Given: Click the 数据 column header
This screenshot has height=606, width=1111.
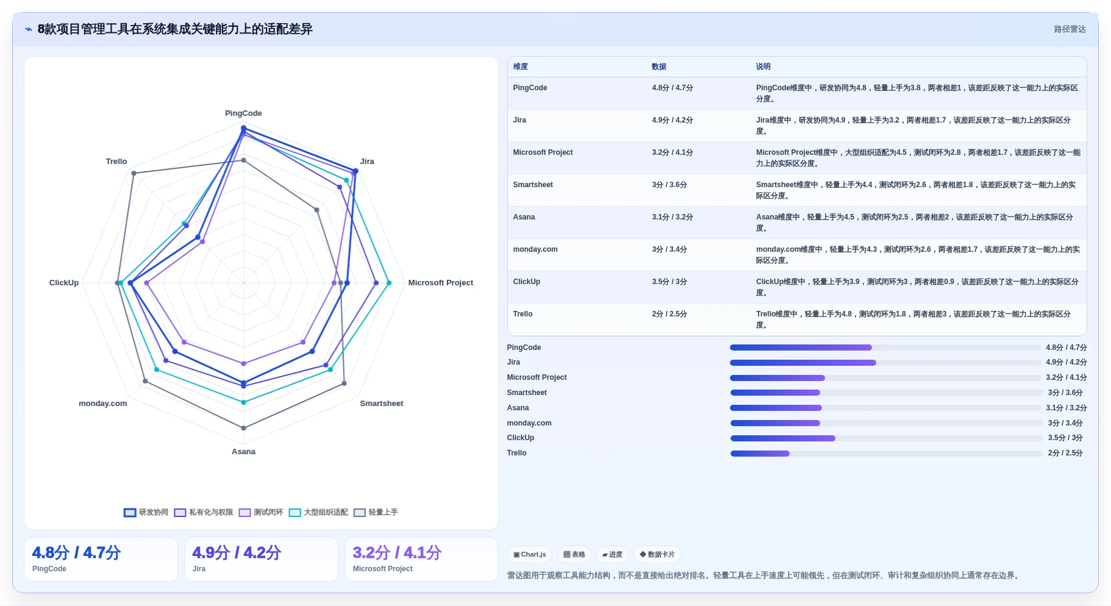Looking at the screenshot, I should [659, 67].
